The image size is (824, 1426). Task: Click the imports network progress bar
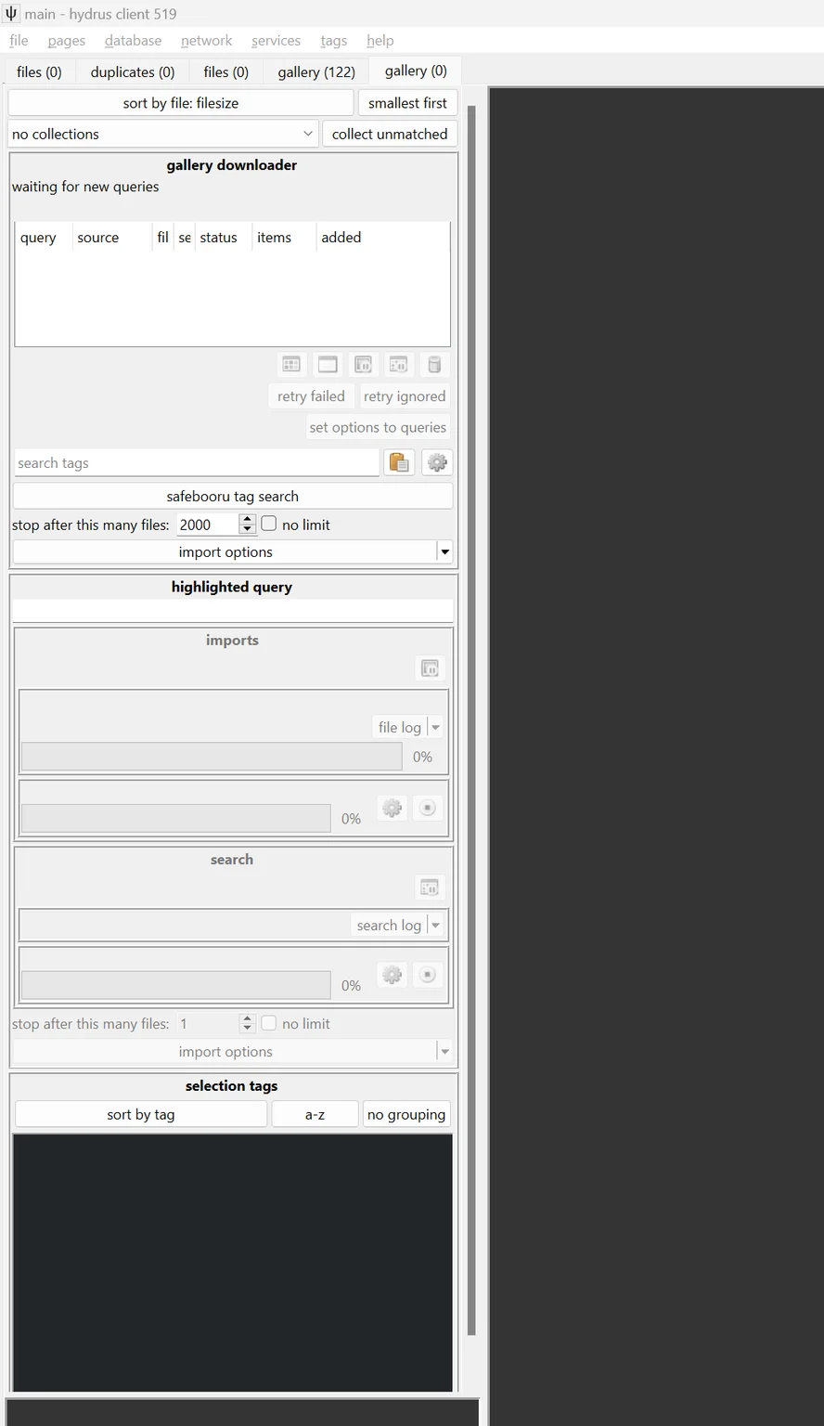pyautogui.click(x=175, y=819)
